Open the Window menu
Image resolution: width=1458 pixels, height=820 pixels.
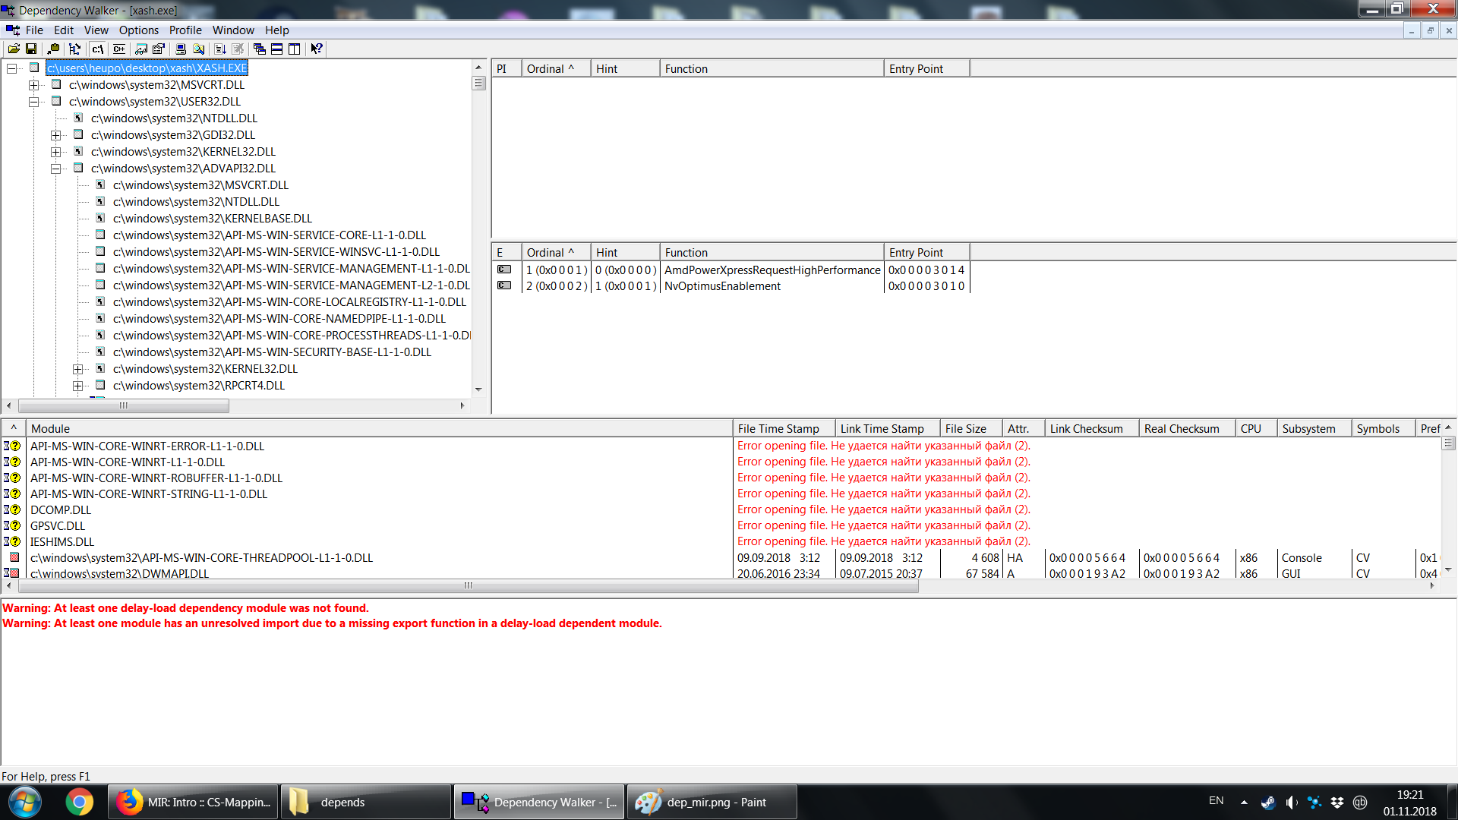coord(233,30)
